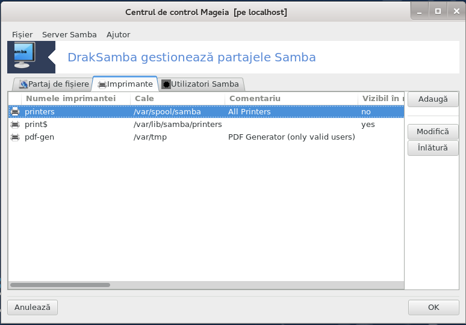Click the printer icon beside print$ row
Viewport: 466px width, 325px height.
15,125
